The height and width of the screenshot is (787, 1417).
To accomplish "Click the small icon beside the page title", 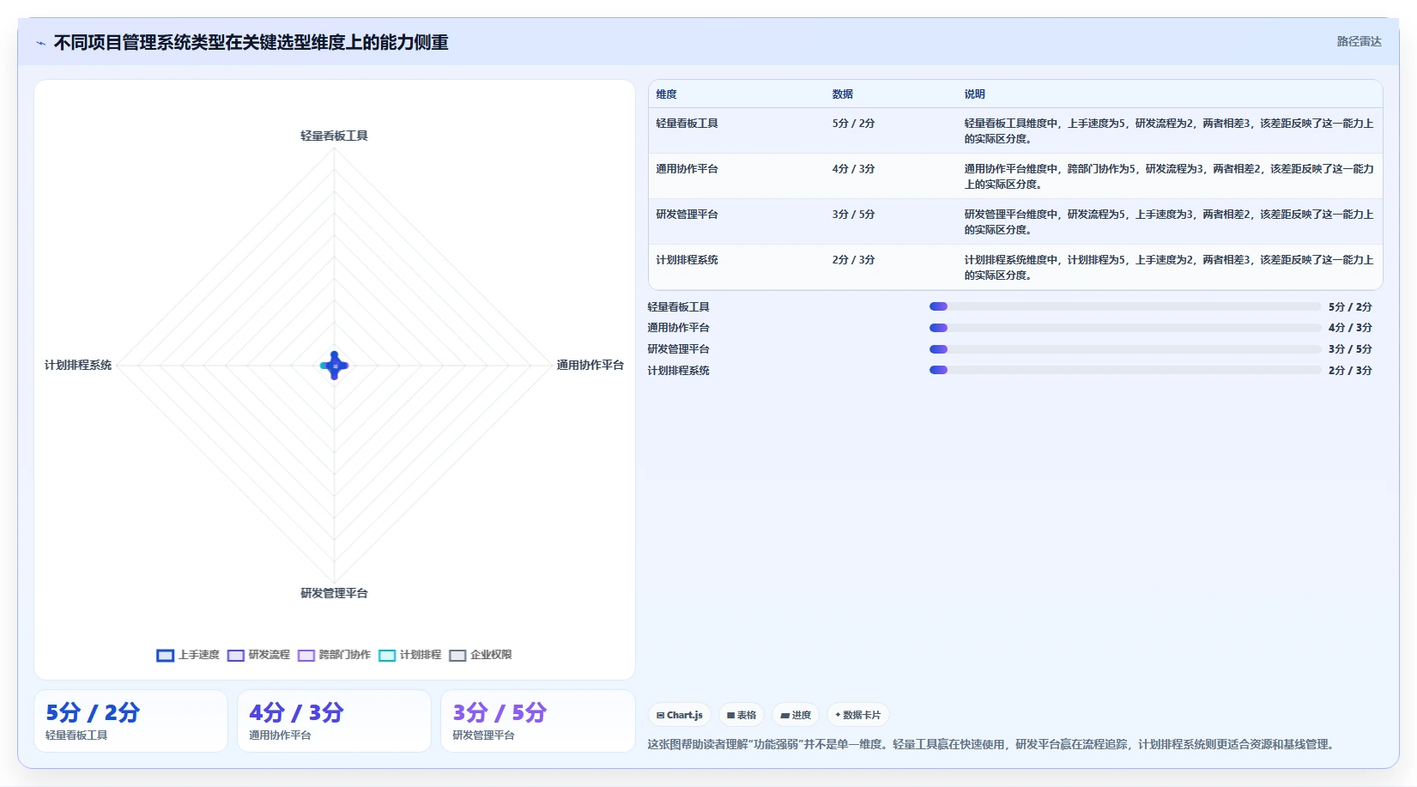I will click(x=40, y=43).
